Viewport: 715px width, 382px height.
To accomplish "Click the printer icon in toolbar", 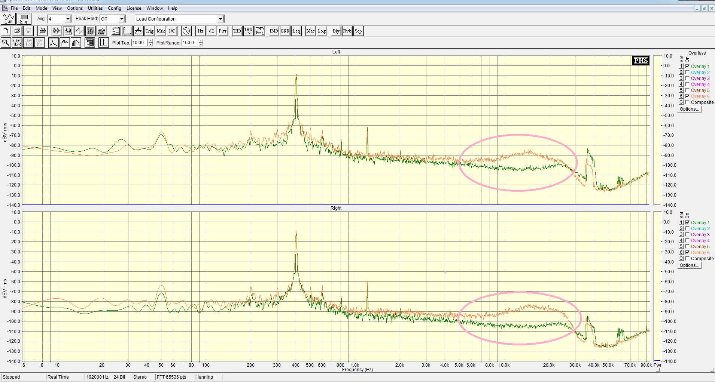I will click(x=43, y=31).
